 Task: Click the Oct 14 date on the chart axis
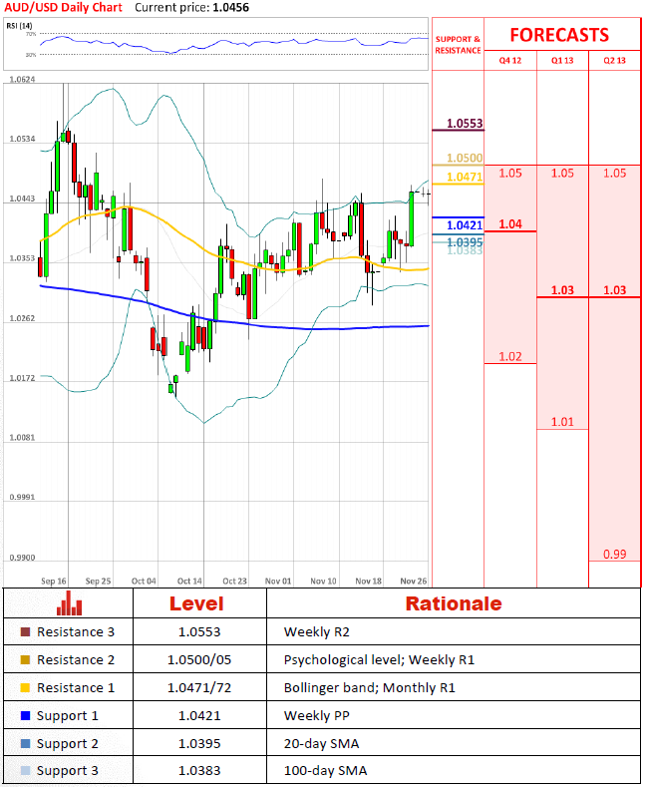189,580
